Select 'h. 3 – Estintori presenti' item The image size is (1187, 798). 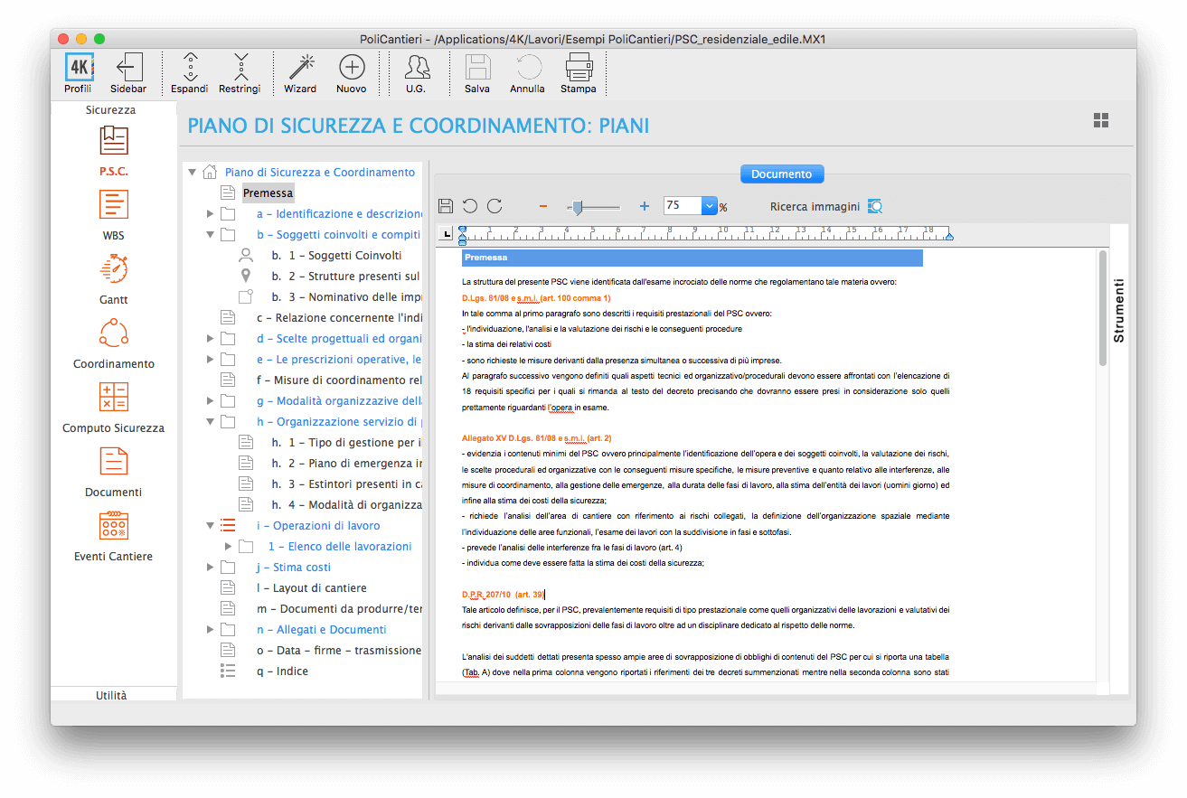coord(346,484)
